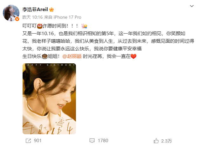
Task: Like the post with thumbs-up icon
Action: pos(156,141)
